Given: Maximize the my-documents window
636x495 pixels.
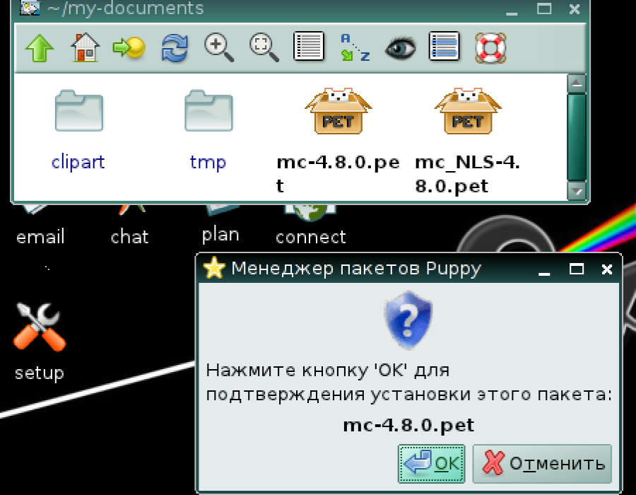Looking at the screenshot, I should (x=544, y=8).
